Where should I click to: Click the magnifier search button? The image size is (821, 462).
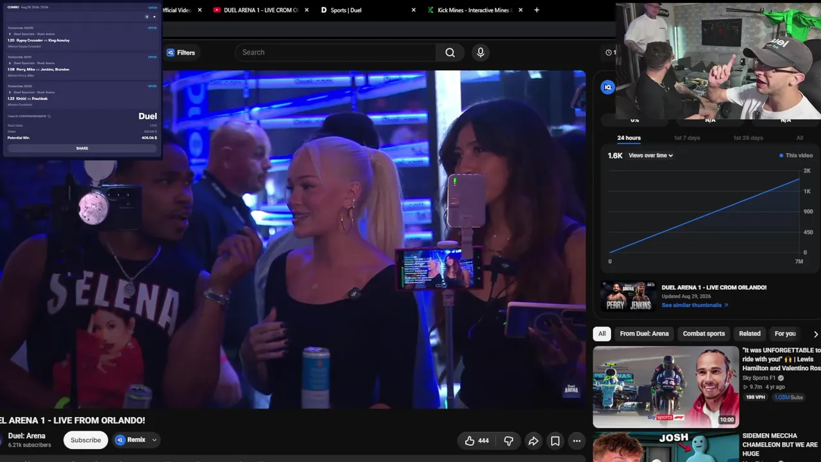click(450, 53)
